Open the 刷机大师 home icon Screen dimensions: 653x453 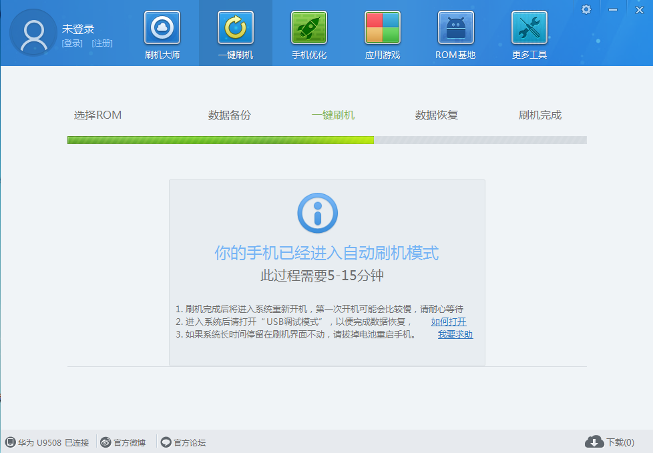pos(162,29)
